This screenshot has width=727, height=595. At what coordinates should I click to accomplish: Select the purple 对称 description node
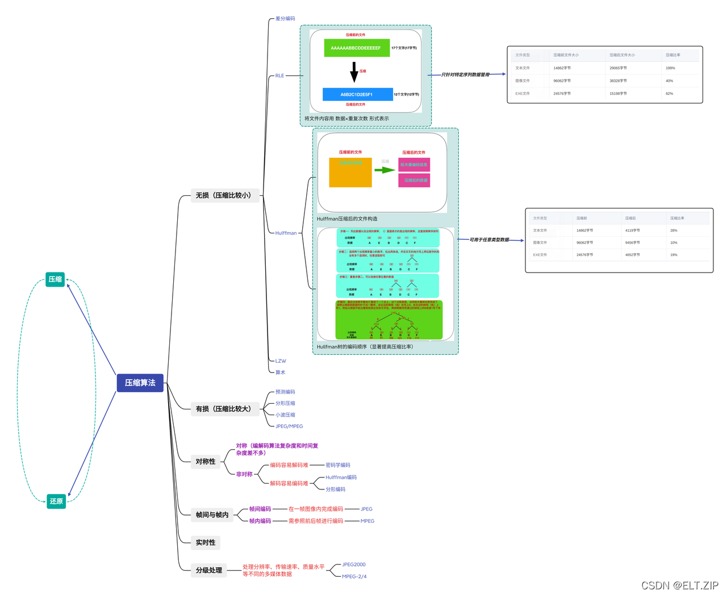tap(277, 449)
